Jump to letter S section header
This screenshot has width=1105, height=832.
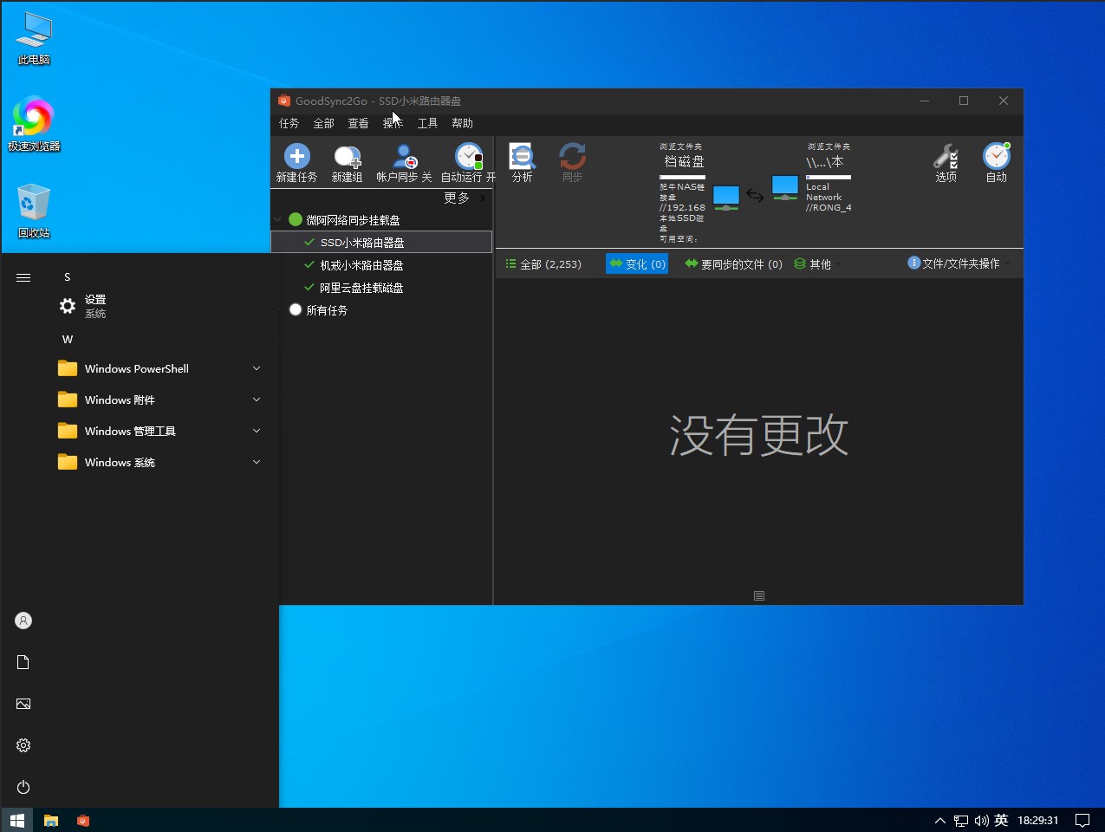pyautogui.click(x=67, y=277)
